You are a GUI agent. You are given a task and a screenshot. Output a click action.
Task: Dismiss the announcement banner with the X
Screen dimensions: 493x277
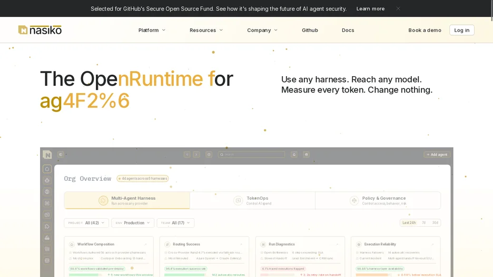398,8
